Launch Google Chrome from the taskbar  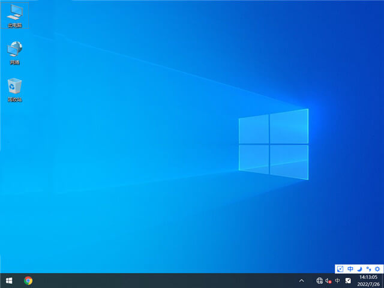[x=28, y=281]
